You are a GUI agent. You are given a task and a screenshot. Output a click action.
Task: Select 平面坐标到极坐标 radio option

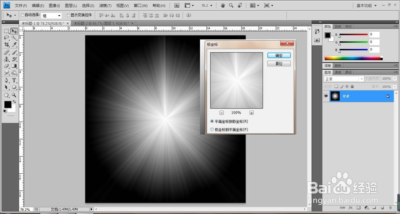pyautogui.click(x=212, y=121)
